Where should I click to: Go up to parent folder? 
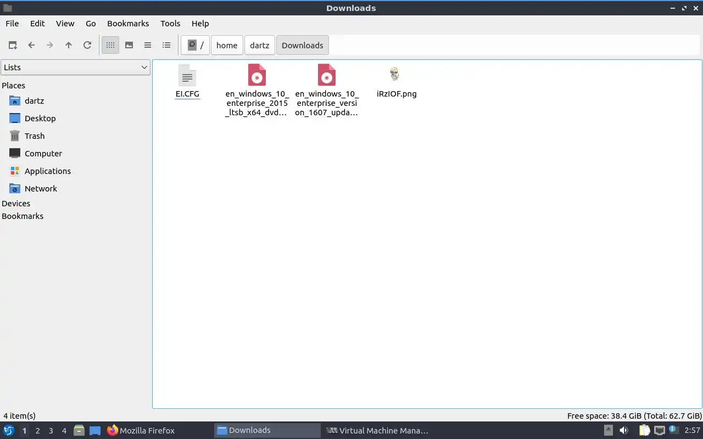tap(69, 45)
